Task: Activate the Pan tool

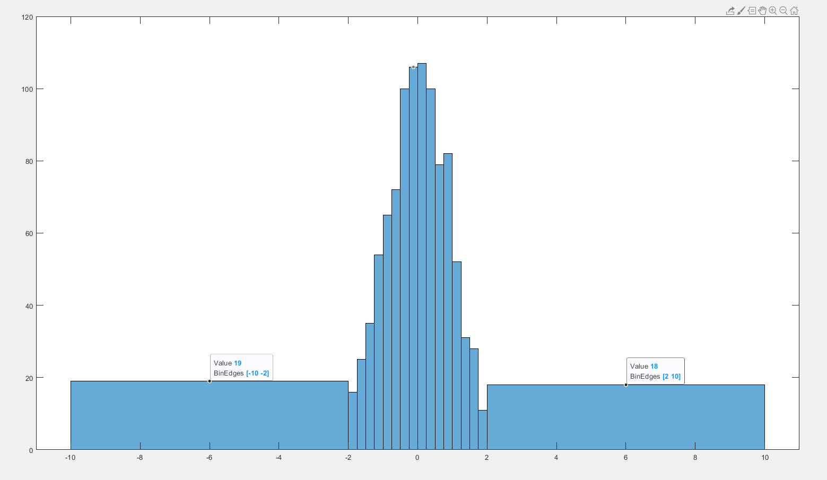Action: click(x=763, y=11)
